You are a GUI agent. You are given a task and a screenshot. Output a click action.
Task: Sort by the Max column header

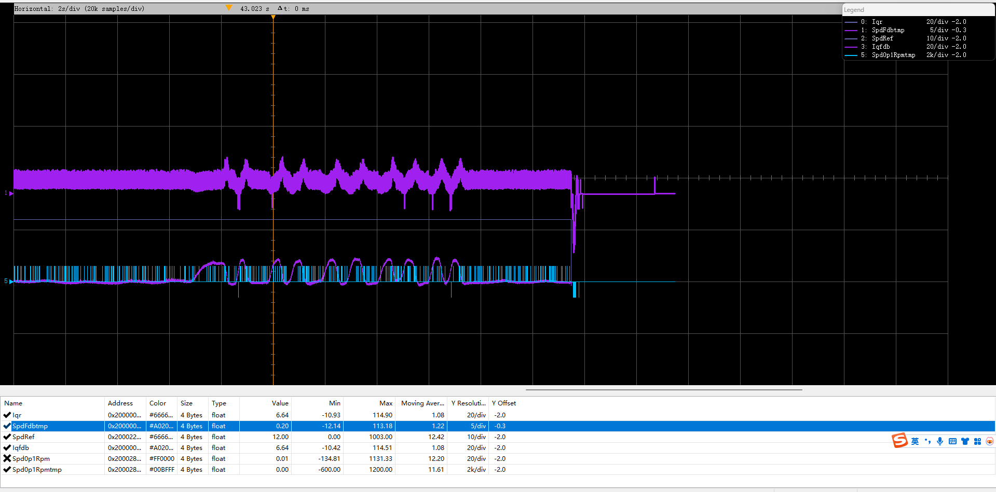pos(386,403)
